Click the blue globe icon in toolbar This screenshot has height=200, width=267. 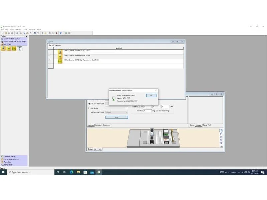point(60,33)
